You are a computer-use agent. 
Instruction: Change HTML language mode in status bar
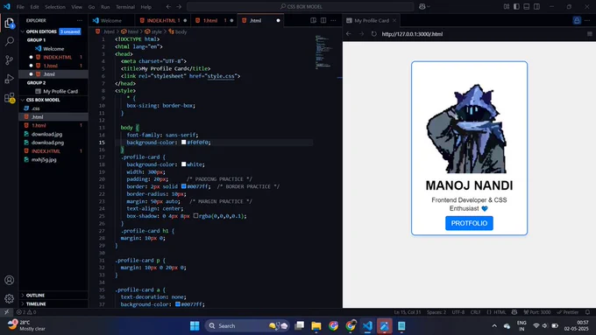click(500, 312)
